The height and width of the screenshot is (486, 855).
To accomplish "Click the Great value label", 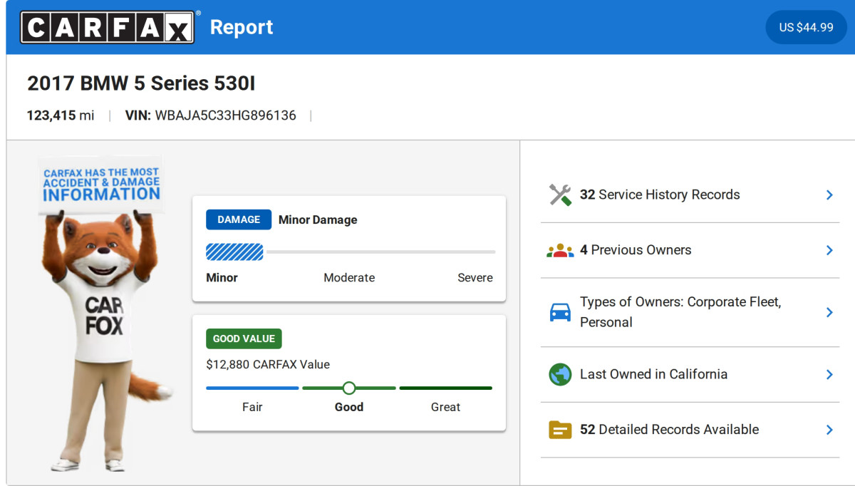I will click(446, 407).
